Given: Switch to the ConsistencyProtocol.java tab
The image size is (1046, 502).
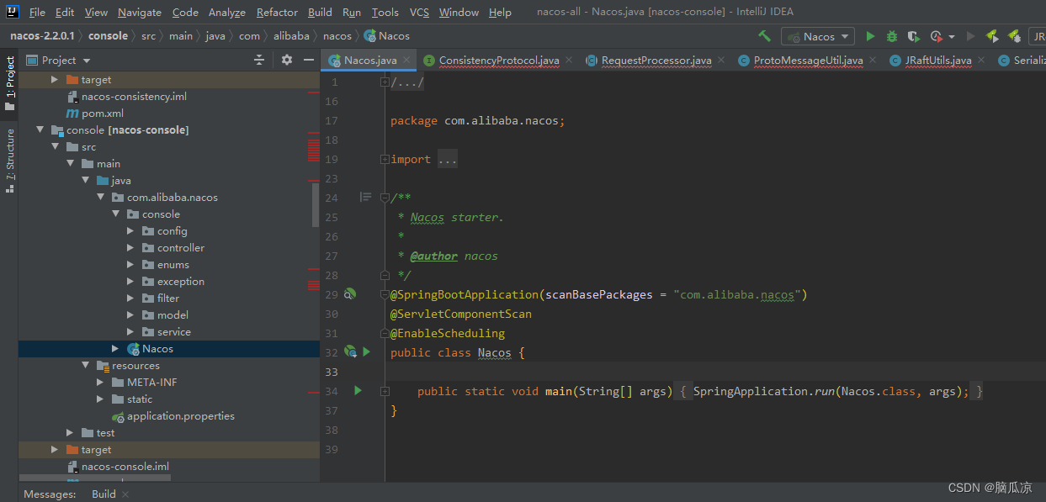Looking at the screenshot, I should 498,60.
